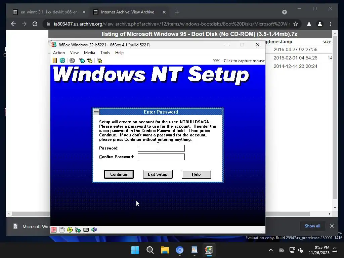Switch to Chrome on the taskbar
Image resolution: width=344 pixels, height=258 pixels.
180,250
